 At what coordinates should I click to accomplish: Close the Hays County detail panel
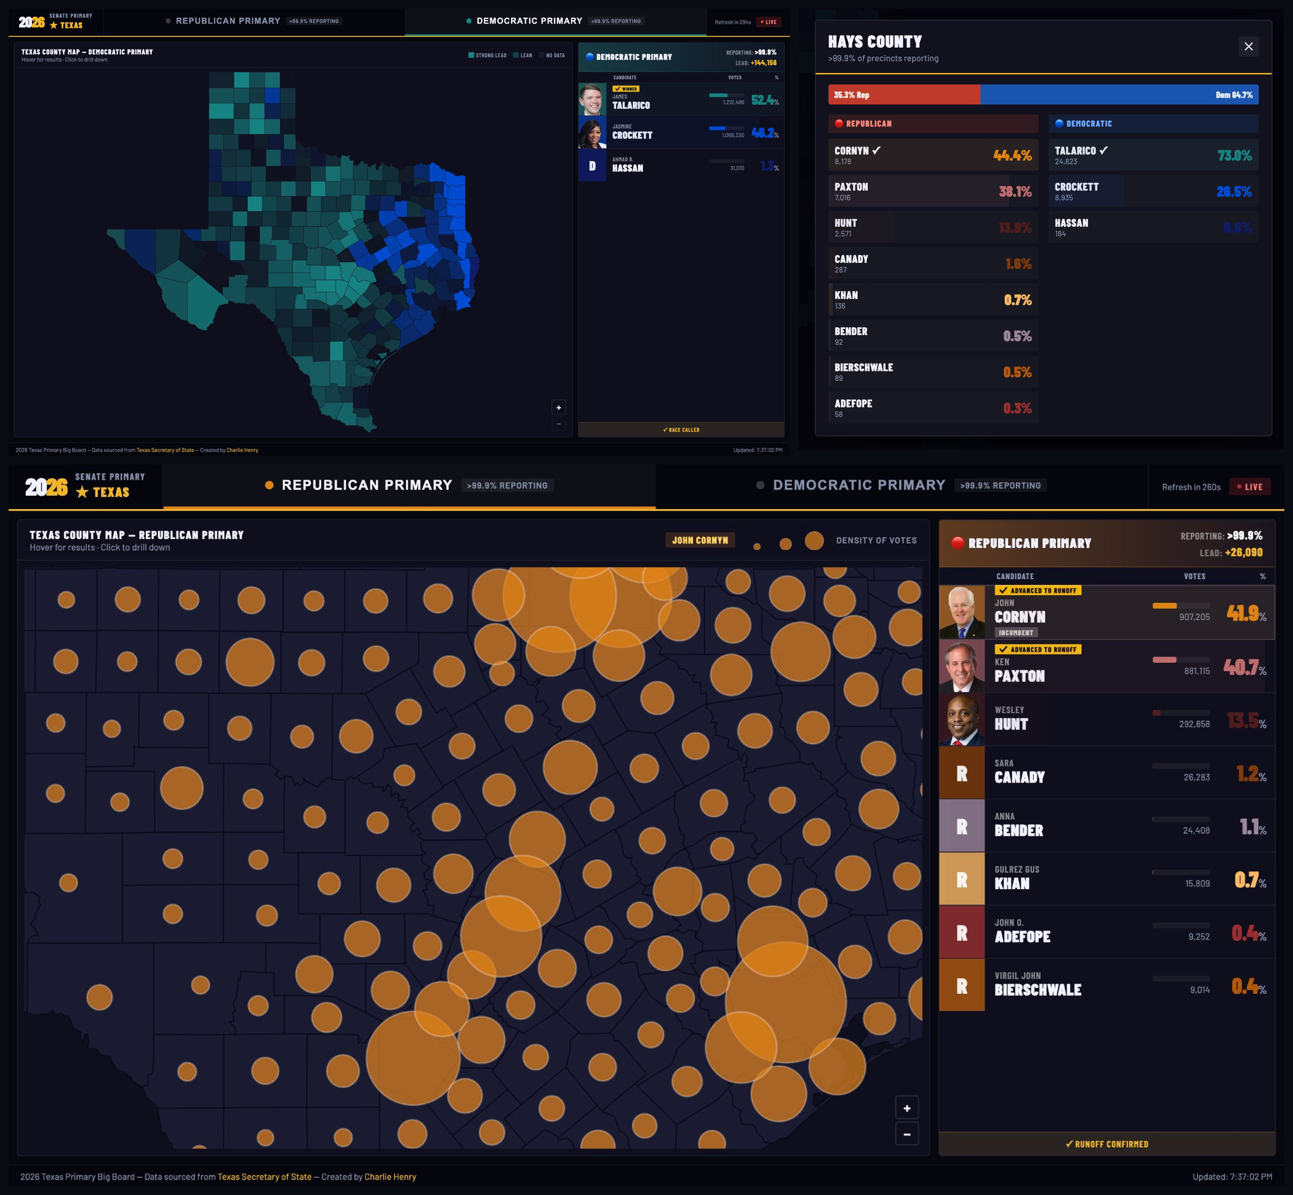coord(1248,46)
